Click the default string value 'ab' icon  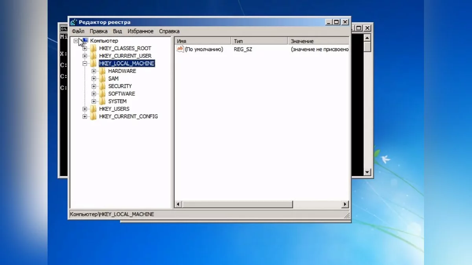tap(180, 49)
